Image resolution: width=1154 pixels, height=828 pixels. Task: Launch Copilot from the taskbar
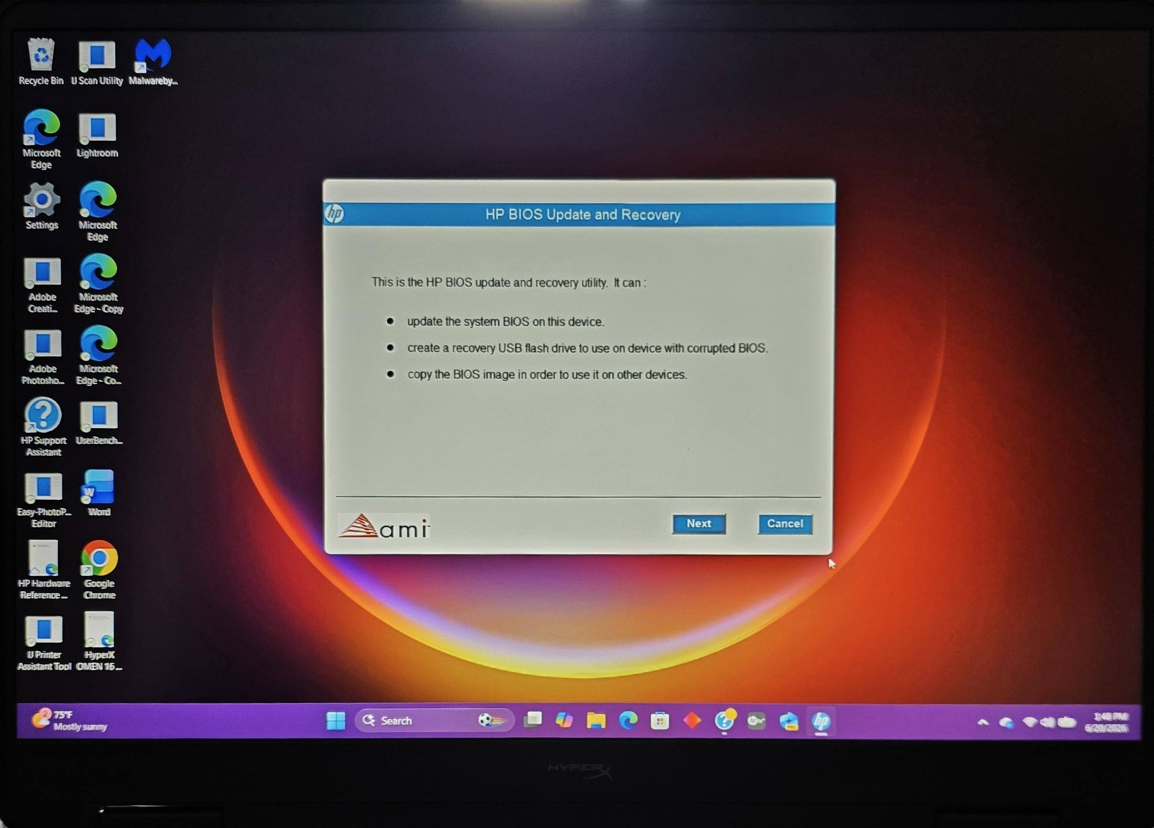click(x=564, y=720)
